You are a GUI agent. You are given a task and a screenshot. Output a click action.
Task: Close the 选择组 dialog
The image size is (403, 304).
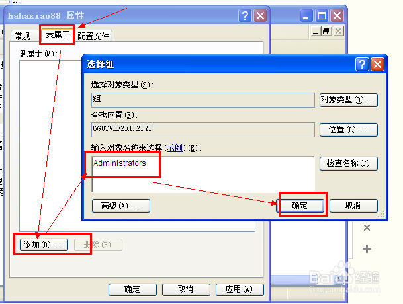point(377,64)
